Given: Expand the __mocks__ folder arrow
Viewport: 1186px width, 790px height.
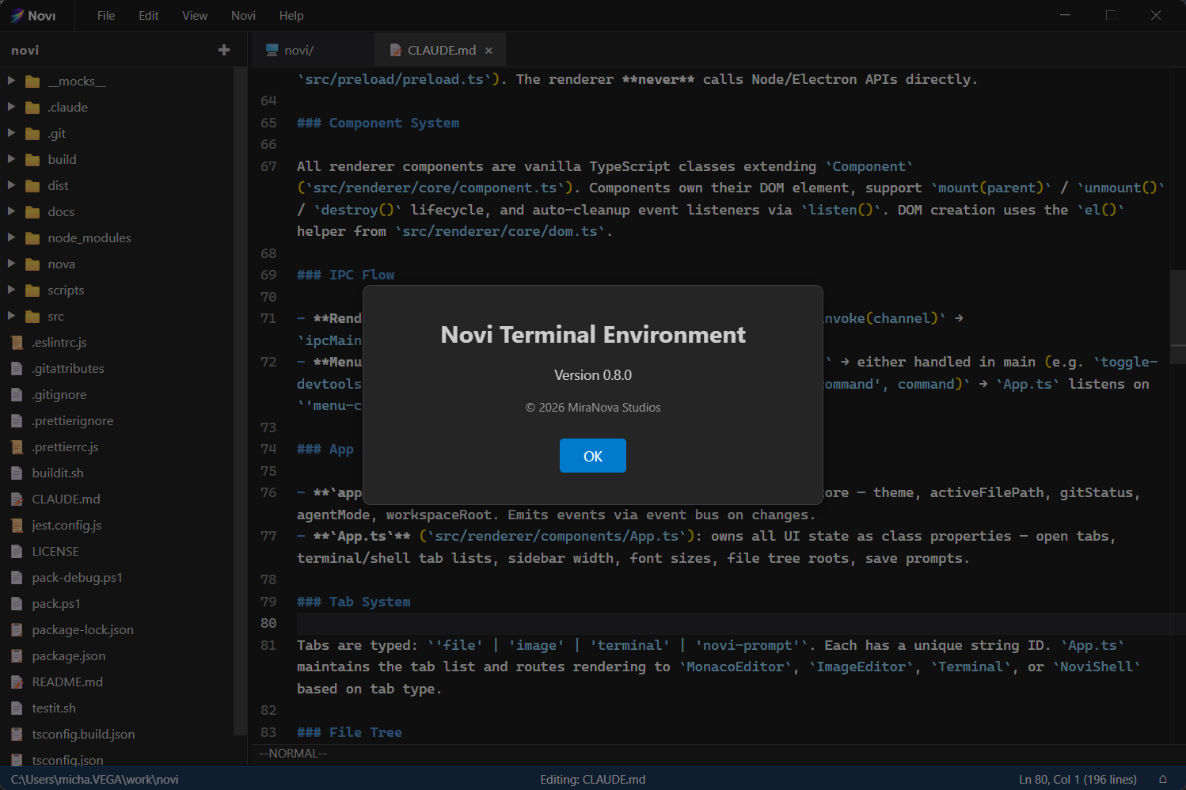Looking at the screenshot, I should pyautogui.click(x=11, y=81).
